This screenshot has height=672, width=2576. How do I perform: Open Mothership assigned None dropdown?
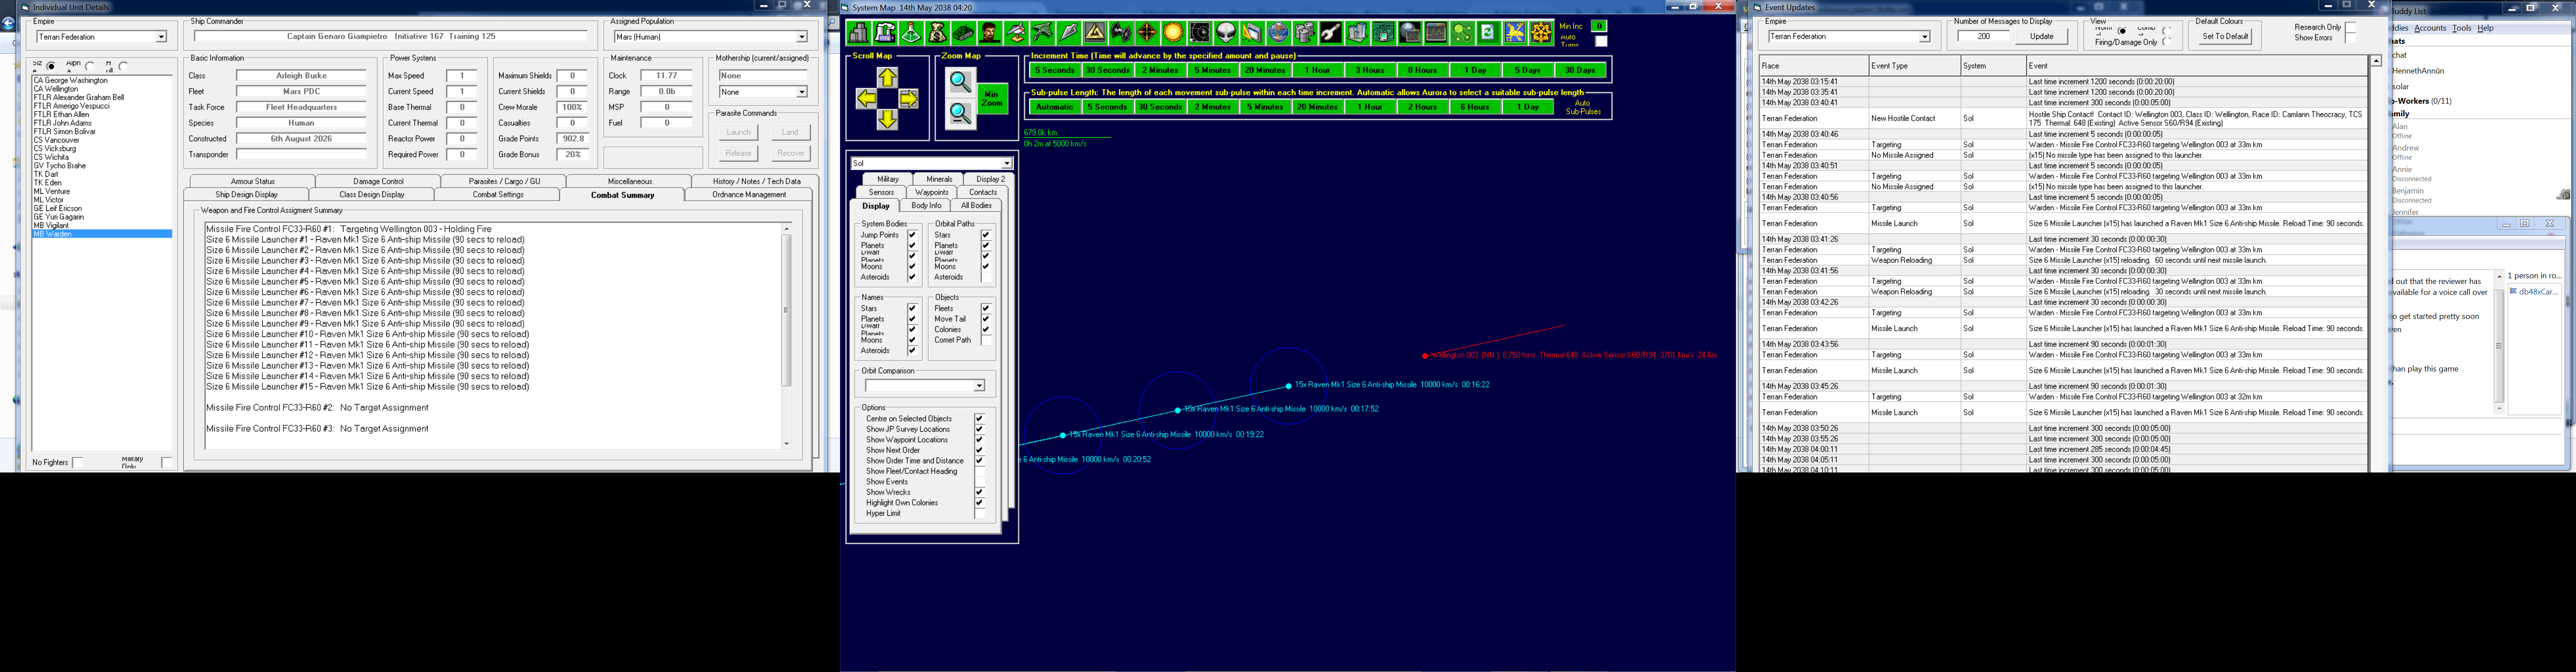pos(801,92)
